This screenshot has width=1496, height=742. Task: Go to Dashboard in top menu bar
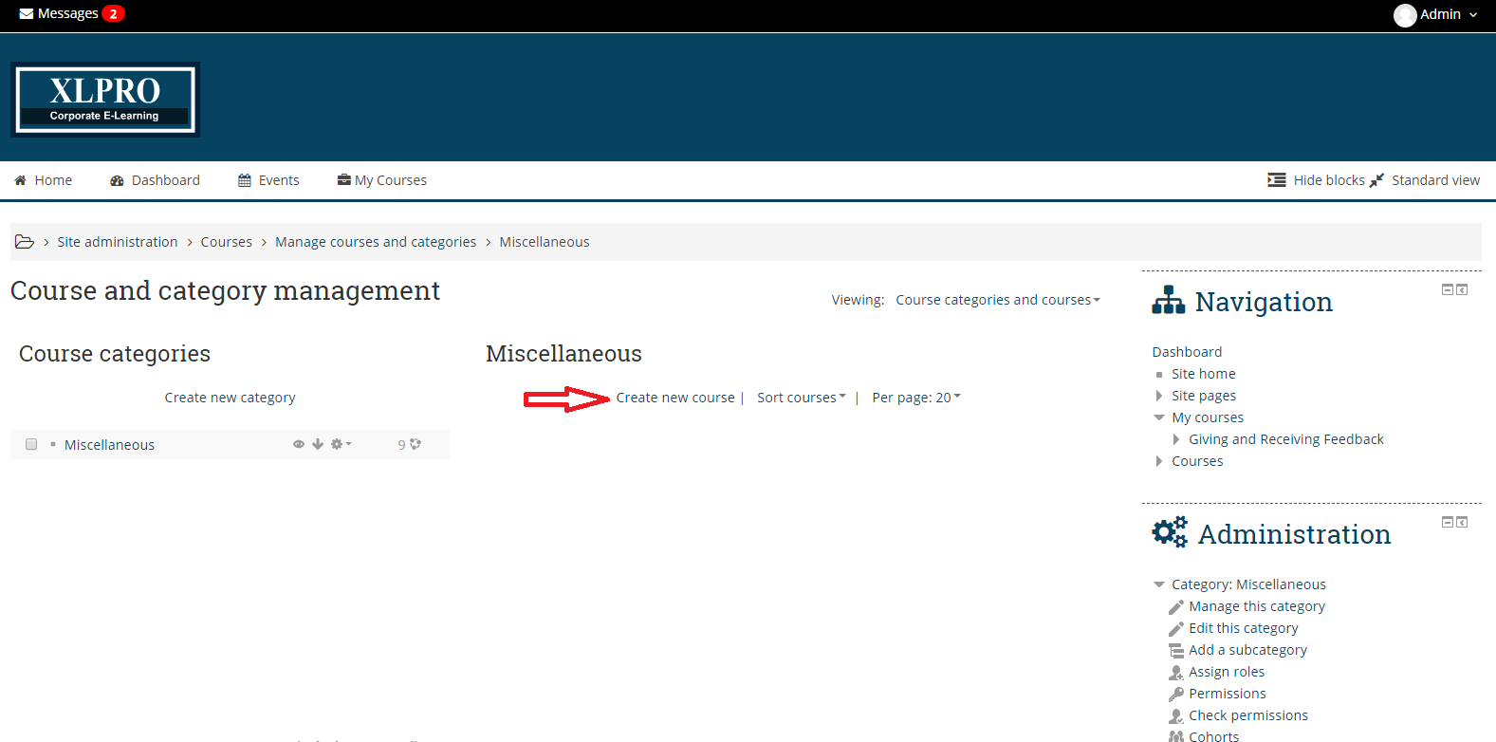click(156, 180)
